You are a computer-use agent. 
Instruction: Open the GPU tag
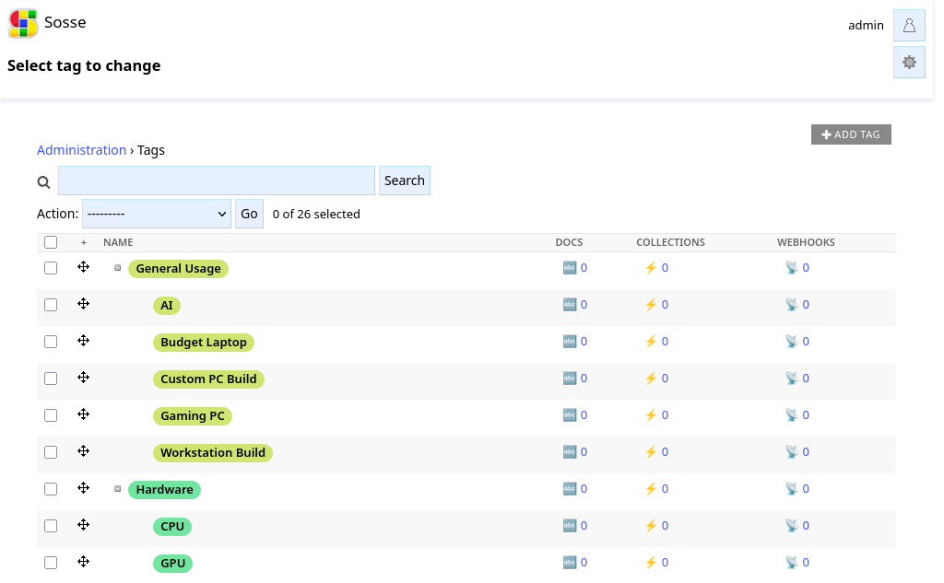pyautogui.click(x=172, y=563)
